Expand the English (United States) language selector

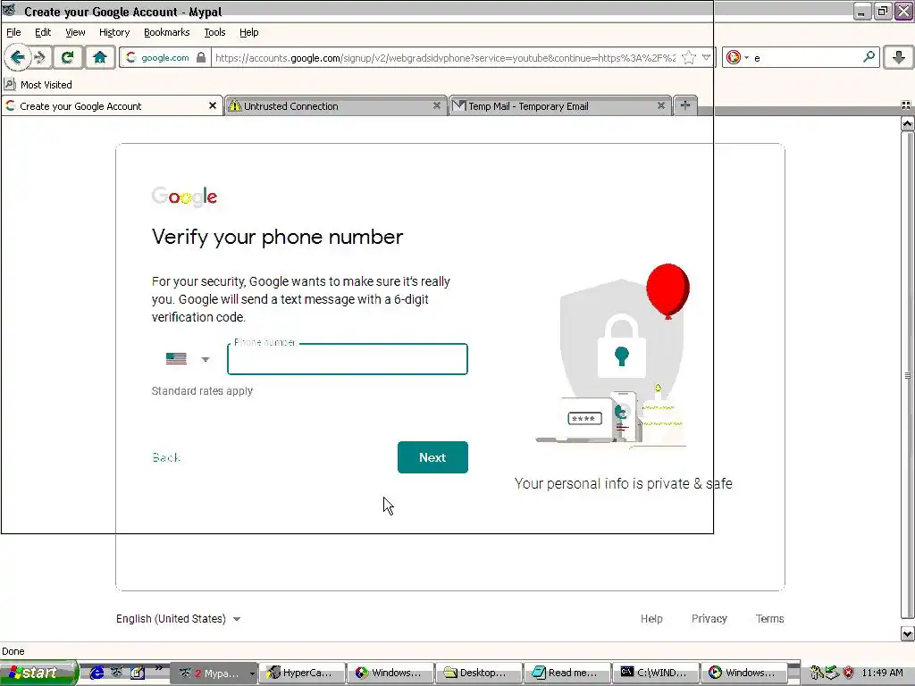coord(178,618)
